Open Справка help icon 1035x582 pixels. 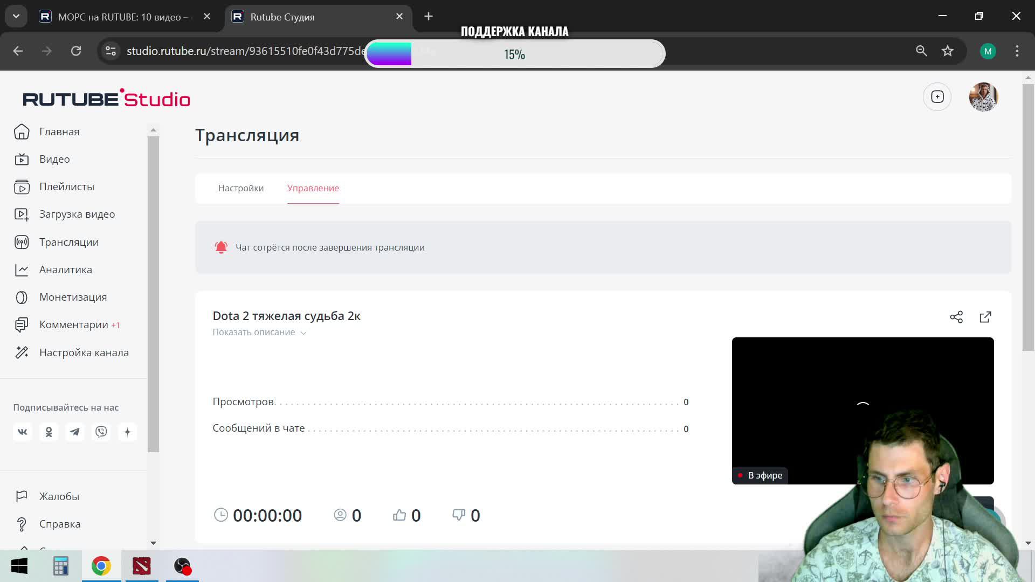(x=22, y=524)
